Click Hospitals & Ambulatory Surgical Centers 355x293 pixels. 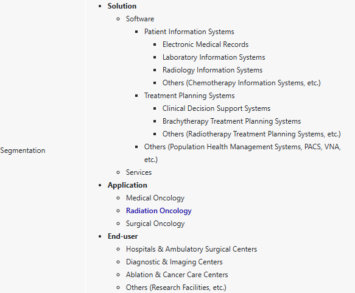pos(191,249)
